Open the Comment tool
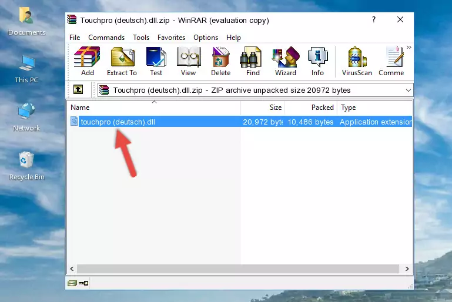 click(391, 61)
